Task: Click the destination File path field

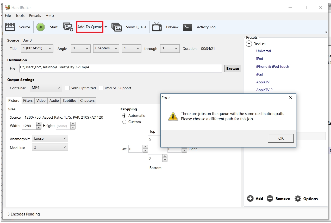Action: pos(120,68)
